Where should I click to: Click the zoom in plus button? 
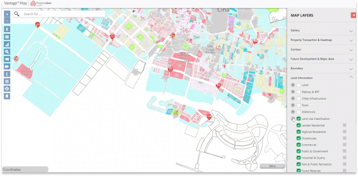(7, 14)
